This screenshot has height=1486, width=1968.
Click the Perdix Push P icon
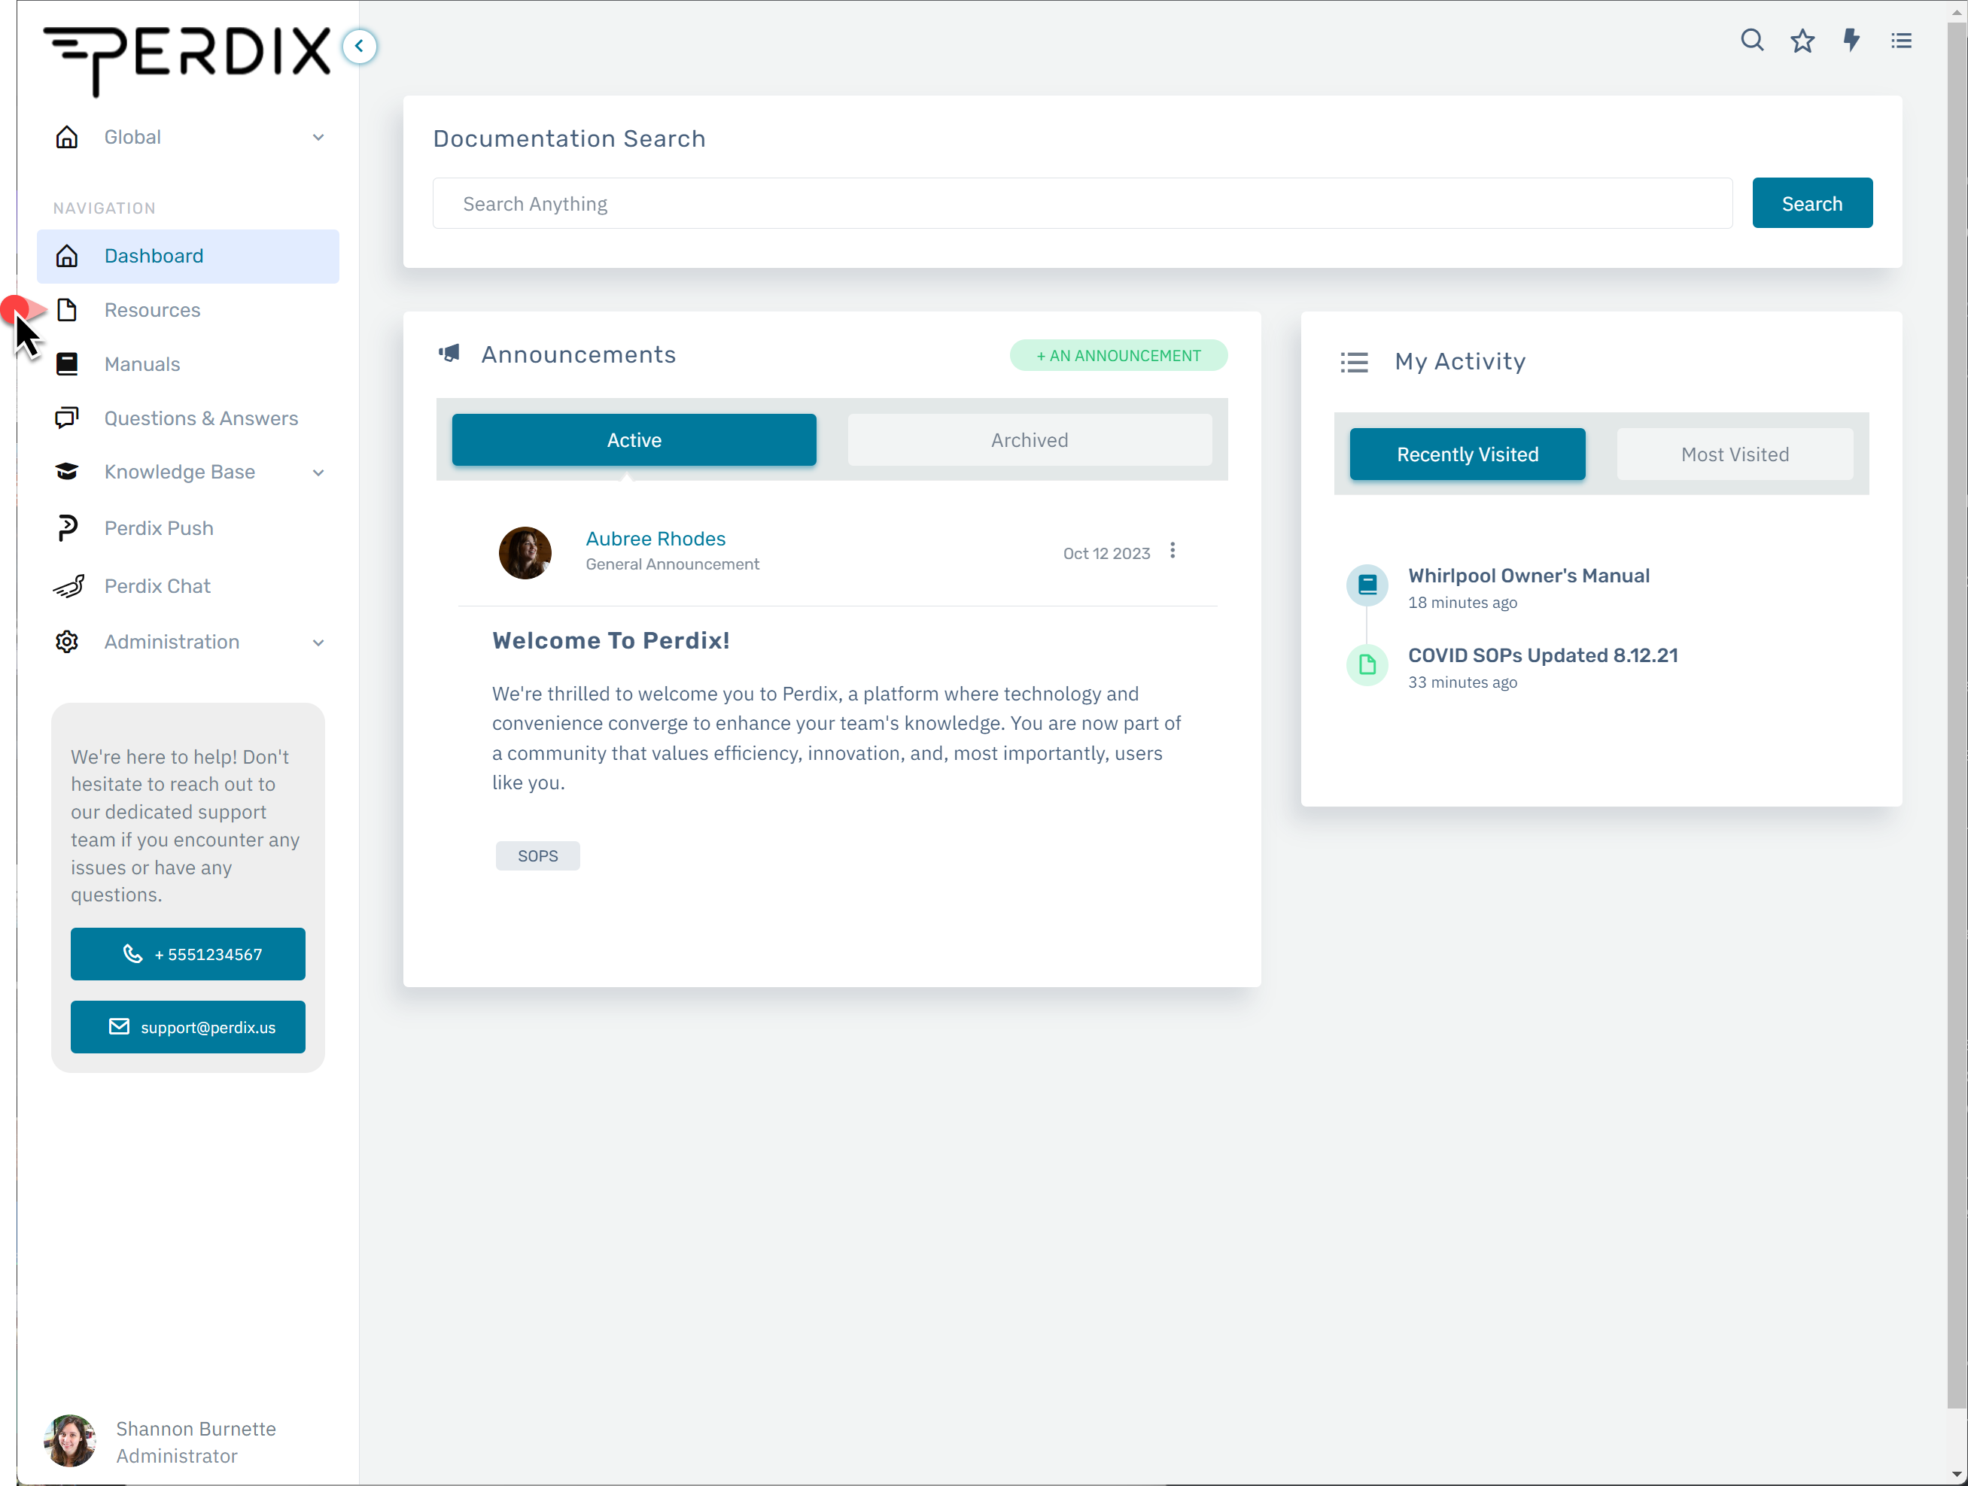[67, 528]
